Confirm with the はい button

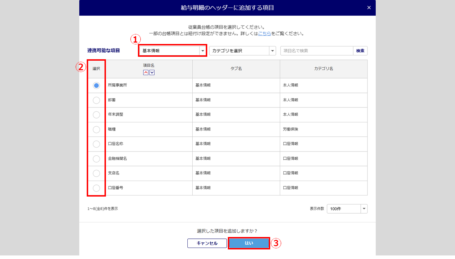click(x=249, y=243)
